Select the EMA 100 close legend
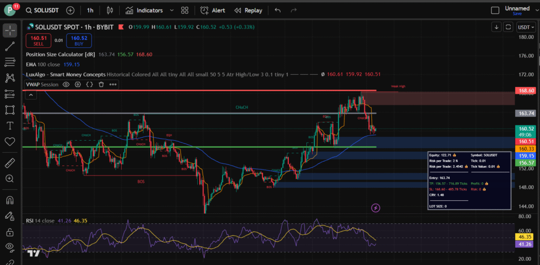Viewport: 540px width, 265px height. (43, 64)
